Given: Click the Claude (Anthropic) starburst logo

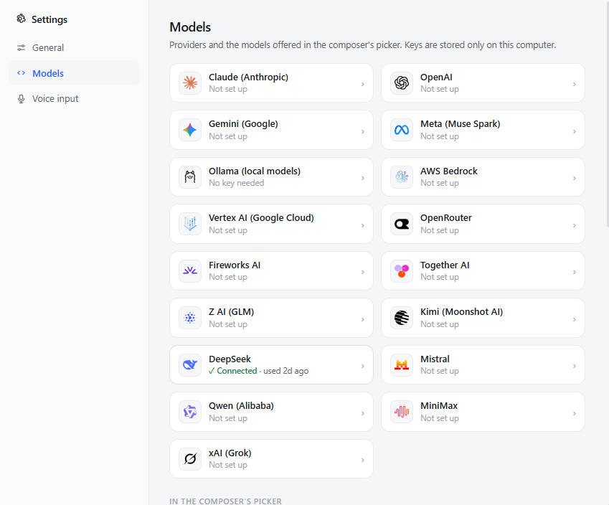Looking at the screenshot, I should point(190,82).
